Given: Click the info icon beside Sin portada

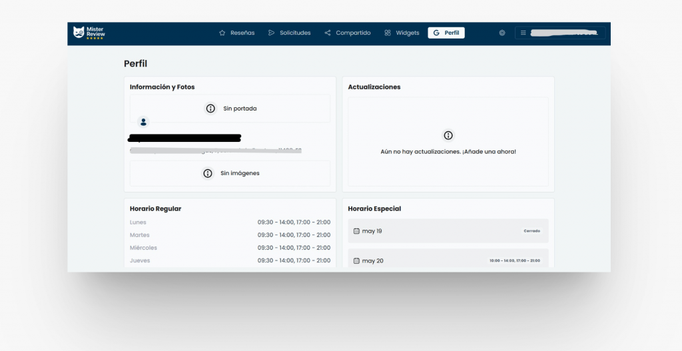Looking at the screenshot, I should pyautogui.click(x=210, y=109).
